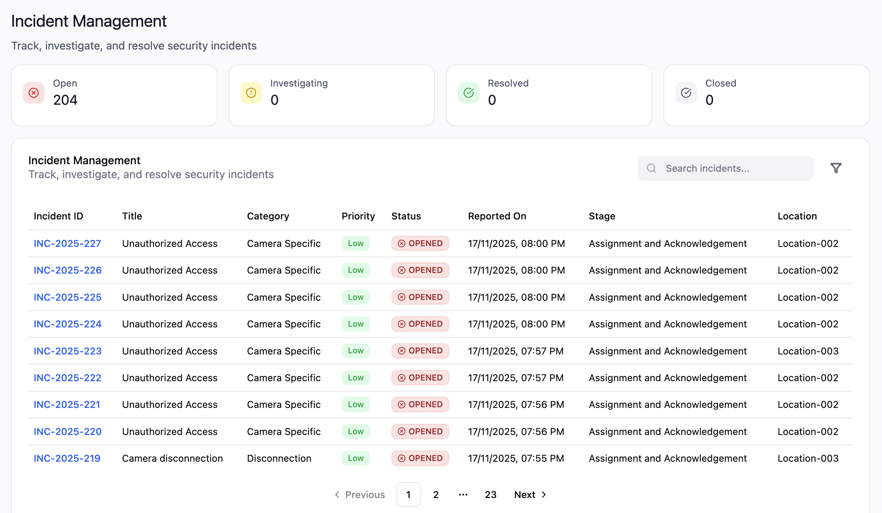Image resolution: width=882 pixels, height=513 pixels.
Task: Click the yellow Investigating alert icon
Action: click(251, 93)
